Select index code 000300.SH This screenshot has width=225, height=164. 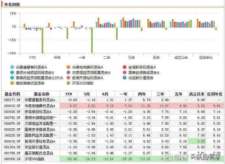12,159
